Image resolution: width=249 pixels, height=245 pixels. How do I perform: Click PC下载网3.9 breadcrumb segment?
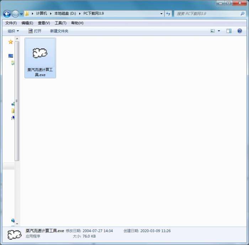pyautogui.click(x=94, y=14)
